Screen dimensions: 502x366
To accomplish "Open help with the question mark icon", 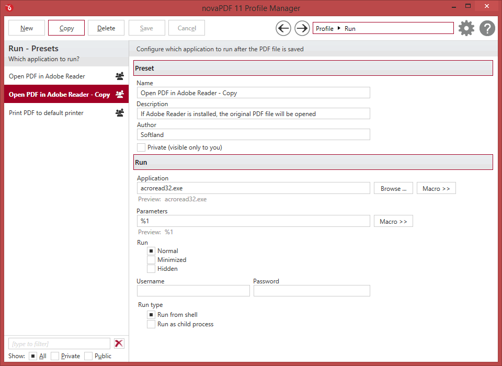I will click(x=487, y=28).
